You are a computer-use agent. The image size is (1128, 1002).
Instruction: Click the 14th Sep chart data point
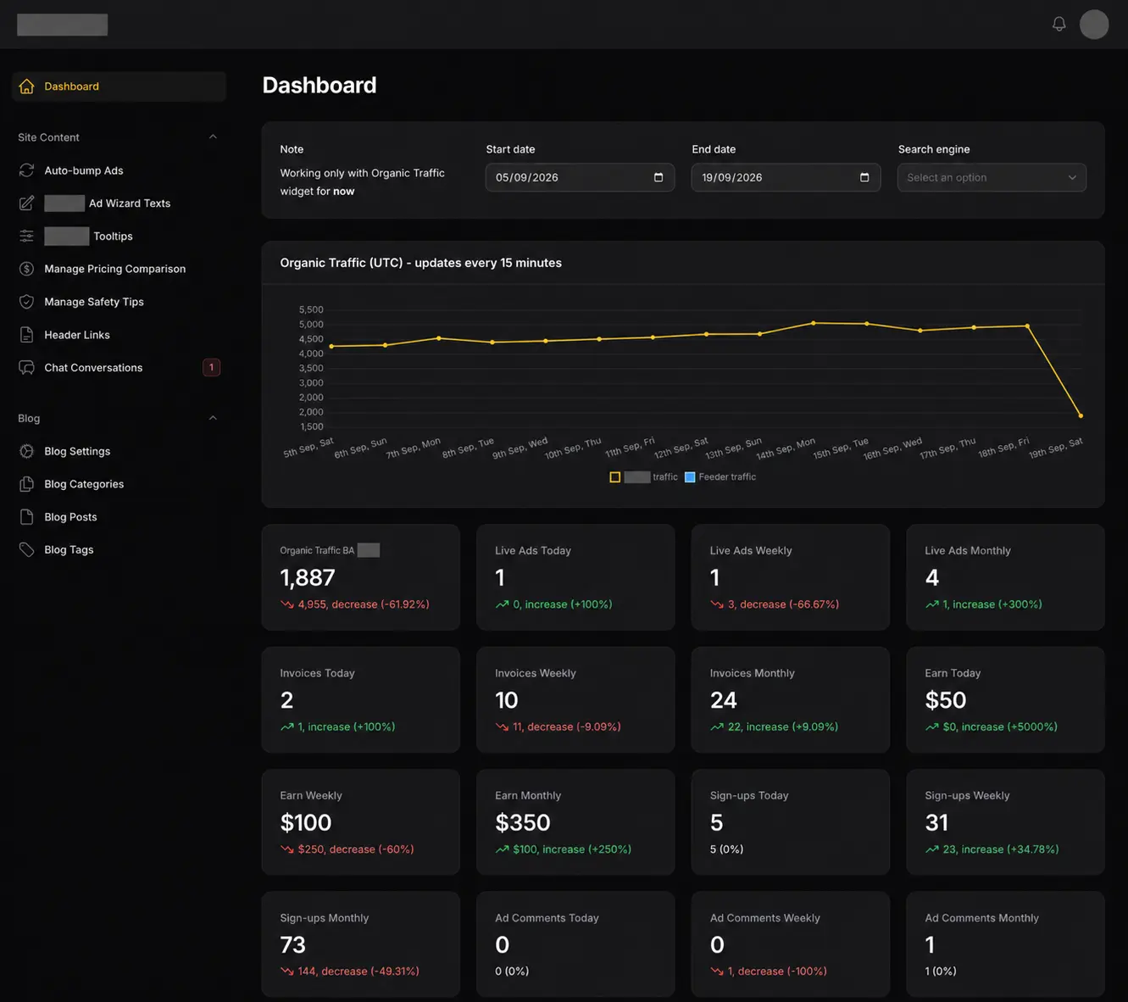813,323
